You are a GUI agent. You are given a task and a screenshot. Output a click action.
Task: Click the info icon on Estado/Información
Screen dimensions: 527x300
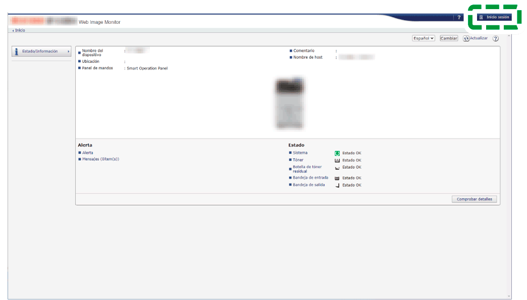(17, 52)
